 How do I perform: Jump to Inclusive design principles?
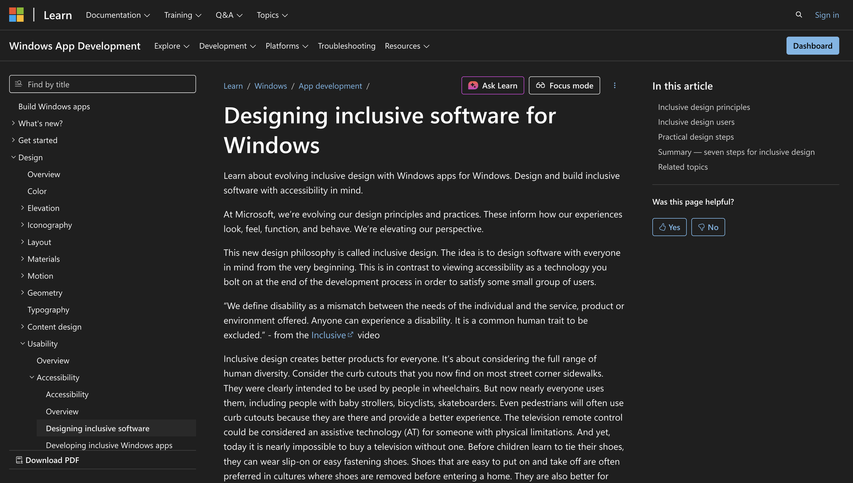pos(704,107)
